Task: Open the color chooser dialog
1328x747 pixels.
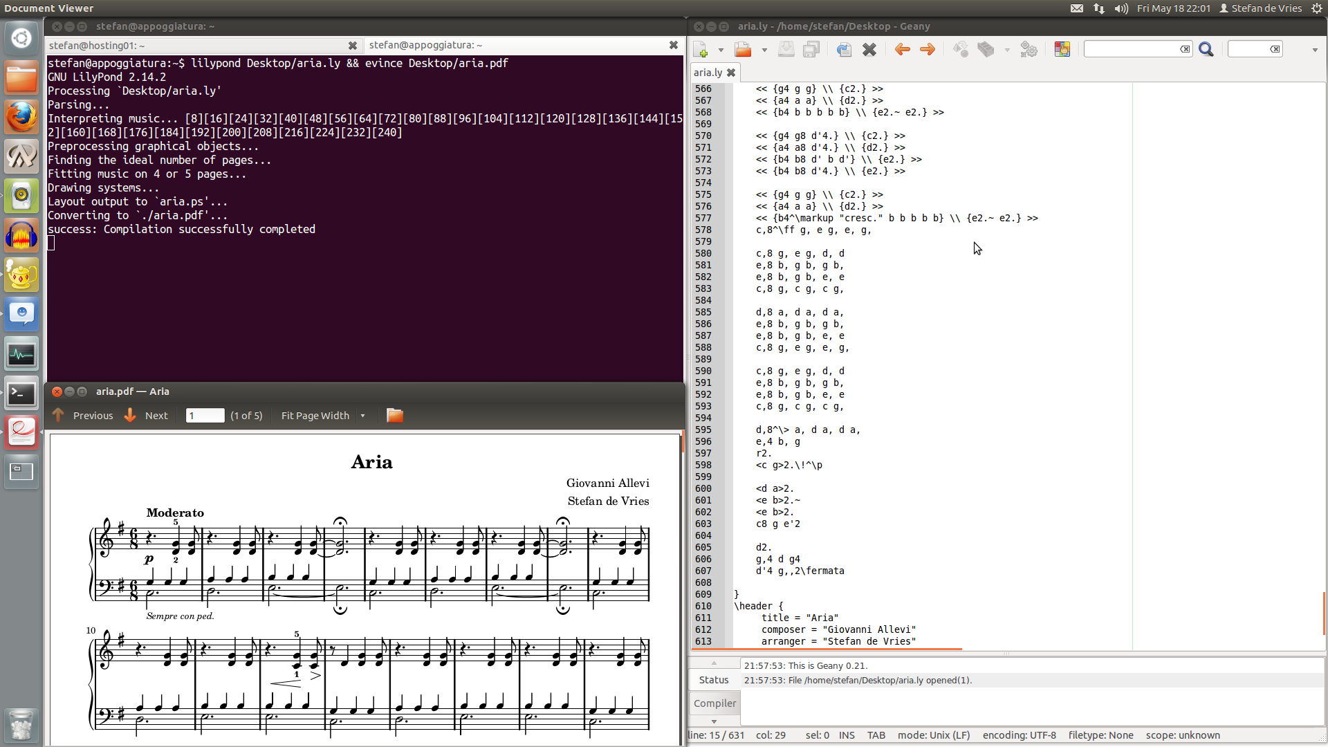Action: 1062,49
